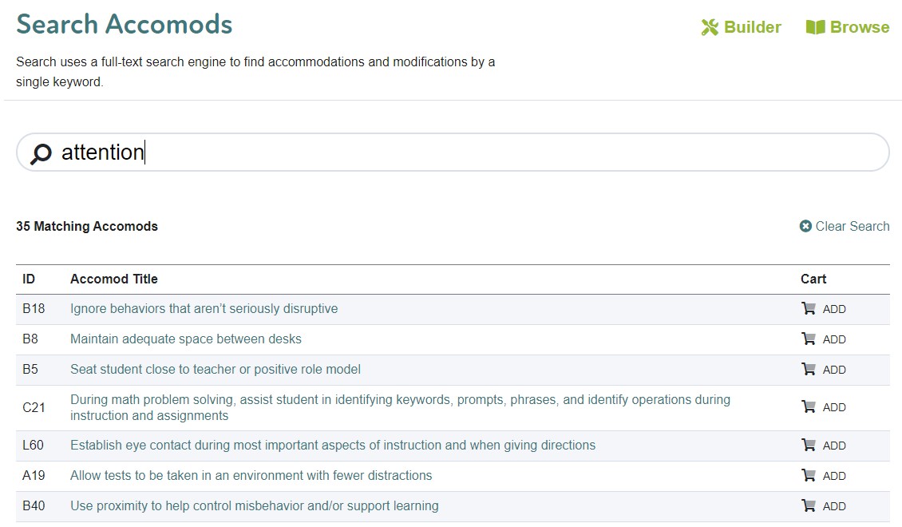Click cart icon for C21 row
The height and width of the screenshot is (527, 902).
(809, 407)
